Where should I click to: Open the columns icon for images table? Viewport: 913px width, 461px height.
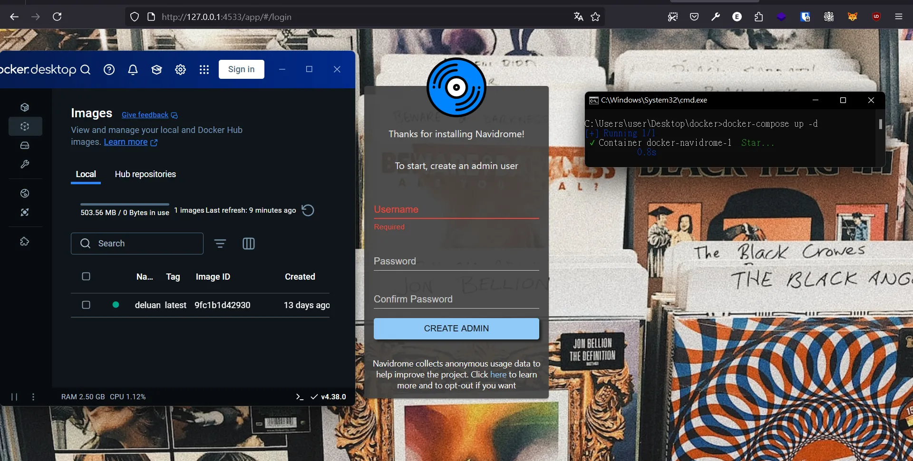pyautogui.click(x=249, y=244)
